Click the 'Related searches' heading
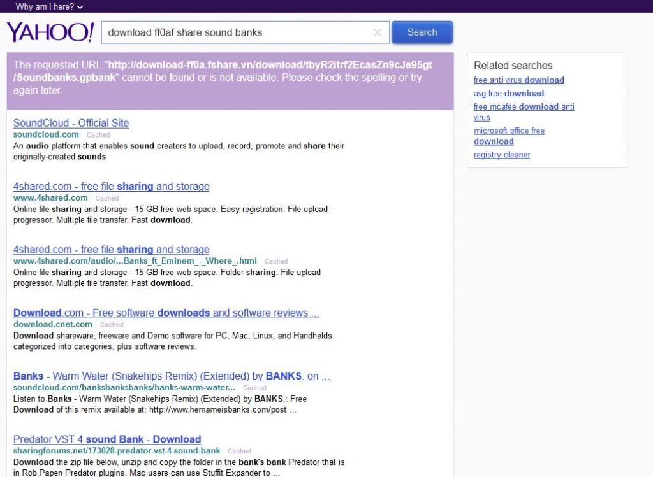 [513, 66]
